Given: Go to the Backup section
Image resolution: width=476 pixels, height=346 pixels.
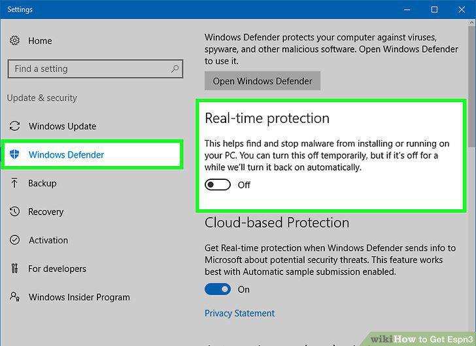Looking at the screenshot, I should tap(42, 183).
